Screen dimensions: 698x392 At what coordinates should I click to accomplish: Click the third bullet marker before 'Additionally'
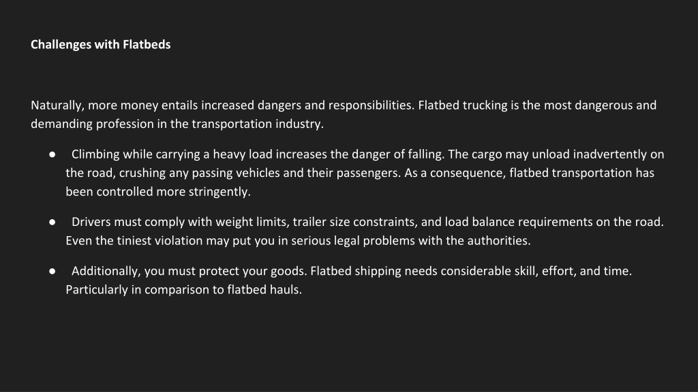tap(52, 271)
